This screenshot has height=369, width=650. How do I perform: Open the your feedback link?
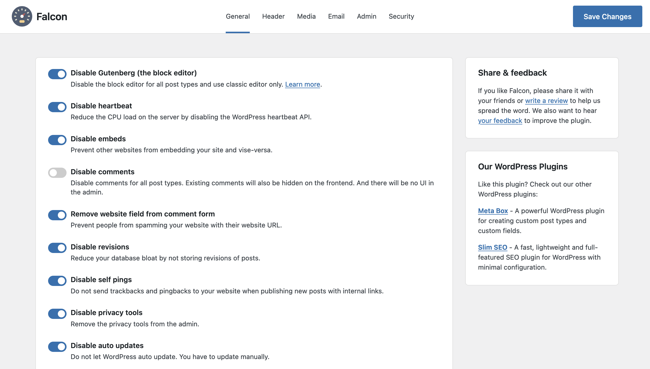coord(500,121)
